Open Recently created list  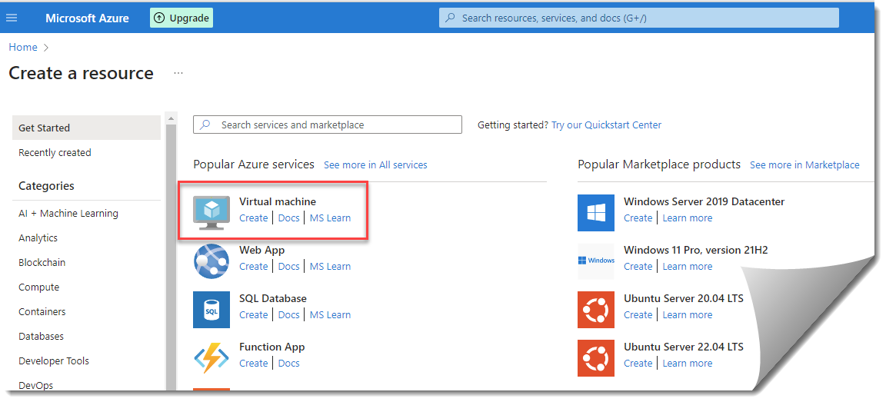55,152
